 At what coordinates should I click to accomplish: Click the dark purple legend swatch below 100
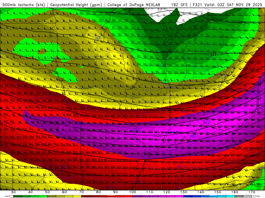click(137, 196)
